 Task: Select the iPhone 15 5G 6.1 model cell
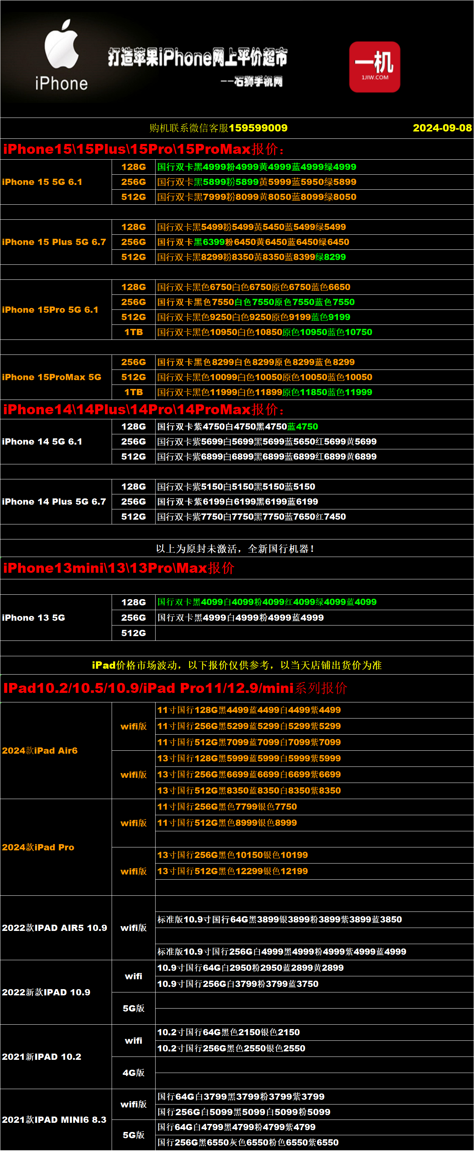pyautogui.click(x=56, y=182)
